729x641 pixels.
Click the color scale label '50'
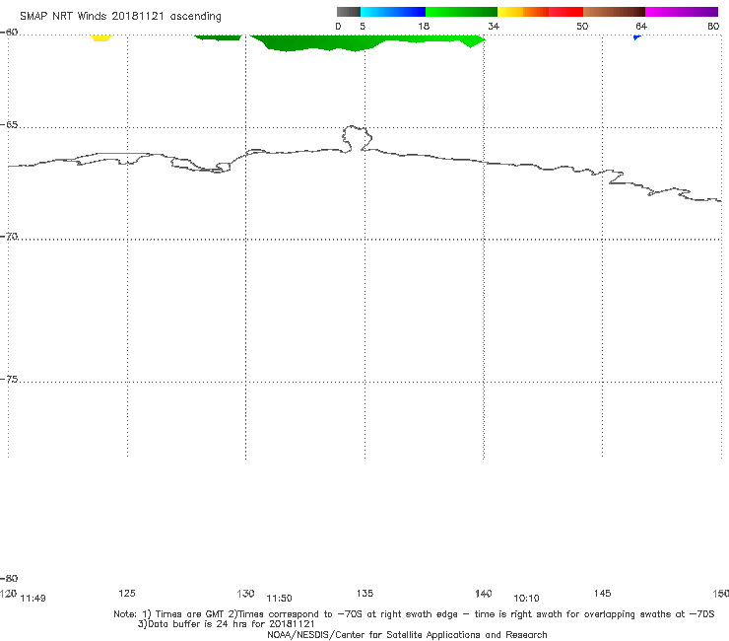click(x=582, y=26)
